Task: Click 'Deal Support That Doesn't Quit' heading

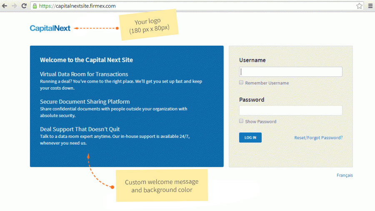Action: coord(80,129)
